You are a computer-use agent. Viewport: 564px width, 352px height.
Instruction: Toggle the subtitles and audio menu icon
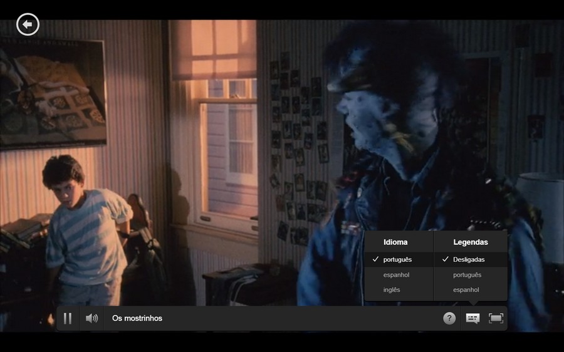[473, 318]
